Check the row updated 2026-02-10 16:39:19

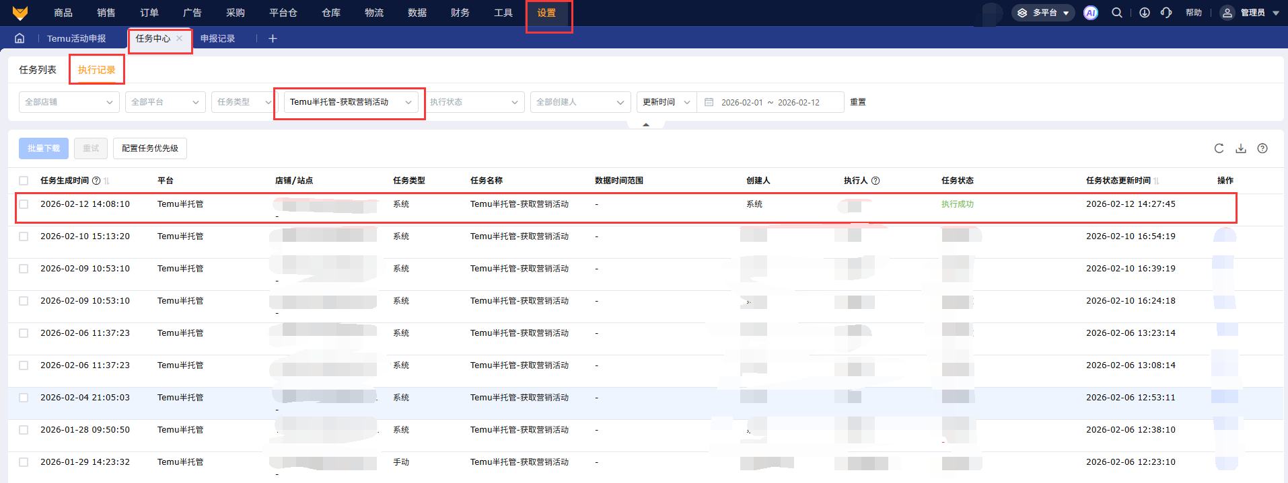pyautogui.click(x=24, y=269)
